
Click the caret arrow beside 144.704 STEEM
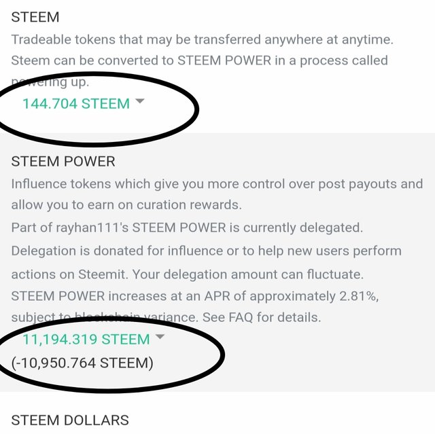click(140, 101)
